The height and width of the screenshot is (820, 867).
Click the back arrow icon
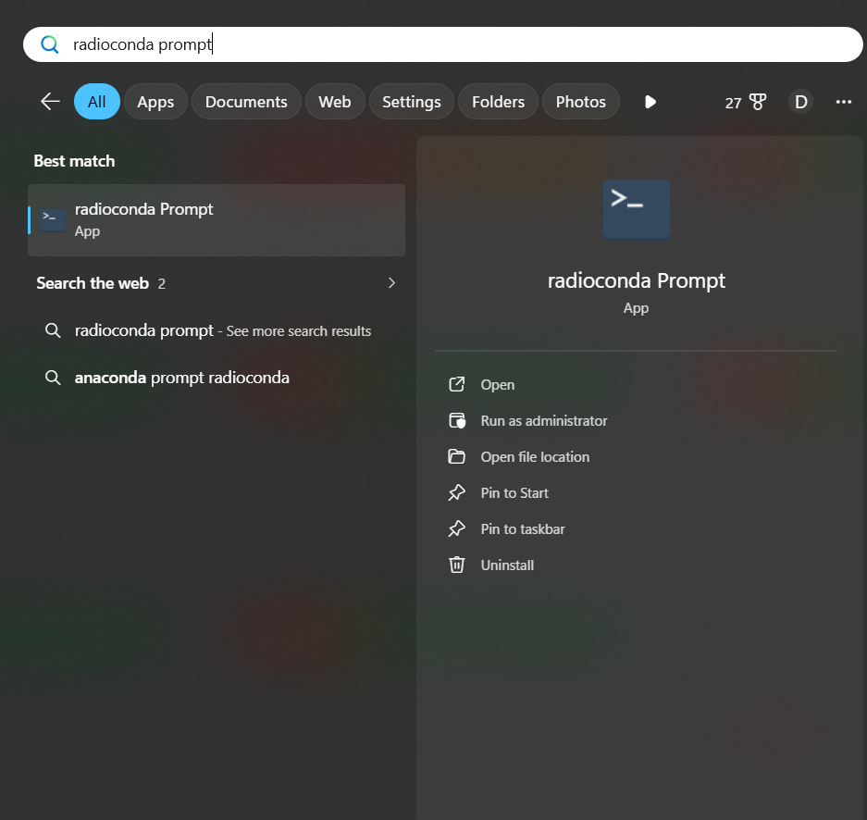point(50,101)
